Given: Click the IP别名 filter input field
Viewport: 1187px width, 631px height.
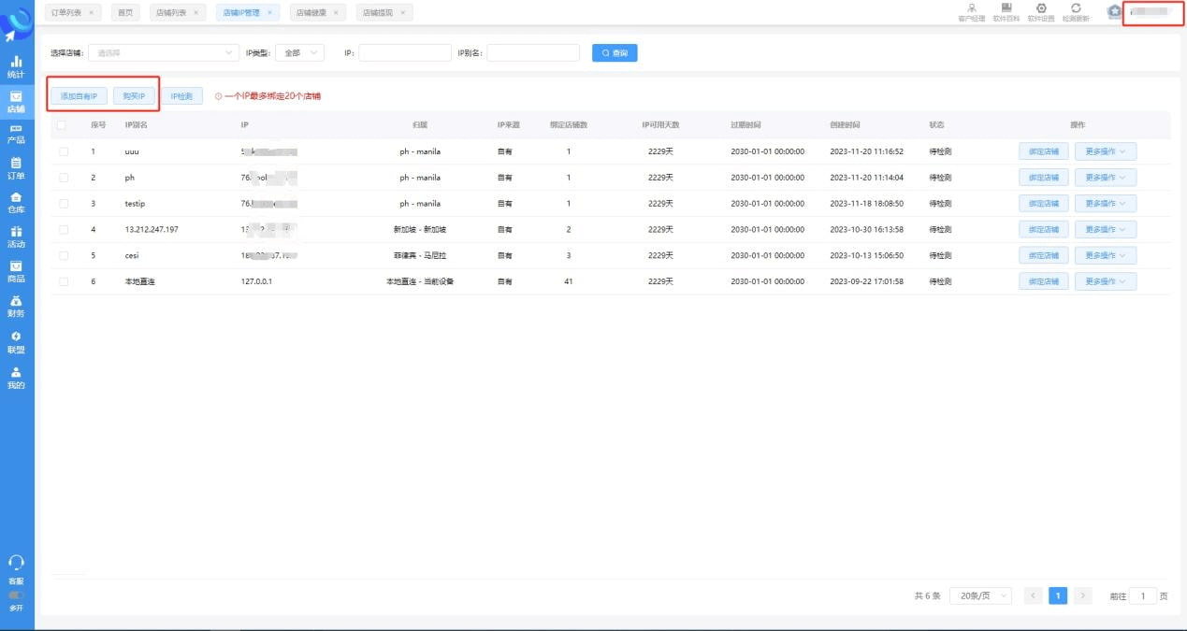Looking at the screenshot, I should coord(533,53).
